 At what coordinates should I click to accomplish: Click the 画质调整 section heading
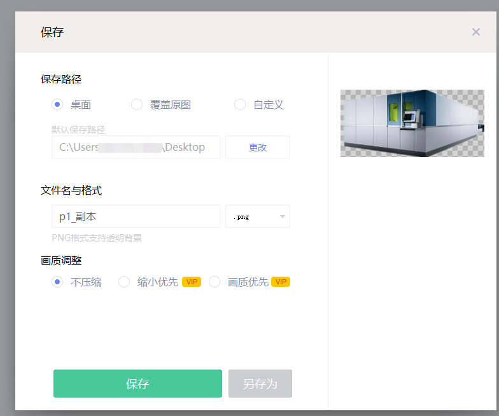[x=61, y=261]
